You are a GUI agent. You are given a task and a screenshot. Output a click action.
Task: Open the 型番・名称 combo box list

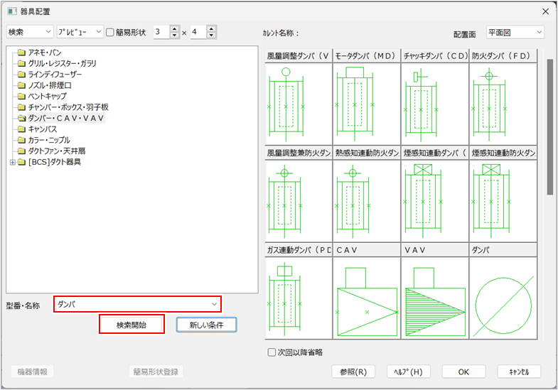click(214, 304)
